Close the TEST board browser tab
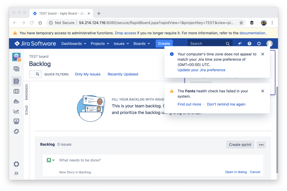This screenshot has width=287, height=191. [x=89, y=13]
